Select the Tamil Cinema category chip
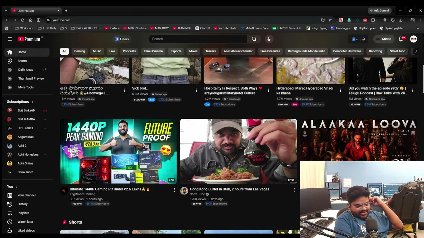Image resolution: width=424 pixels, height=238 pixels. (x=153, y=51)
